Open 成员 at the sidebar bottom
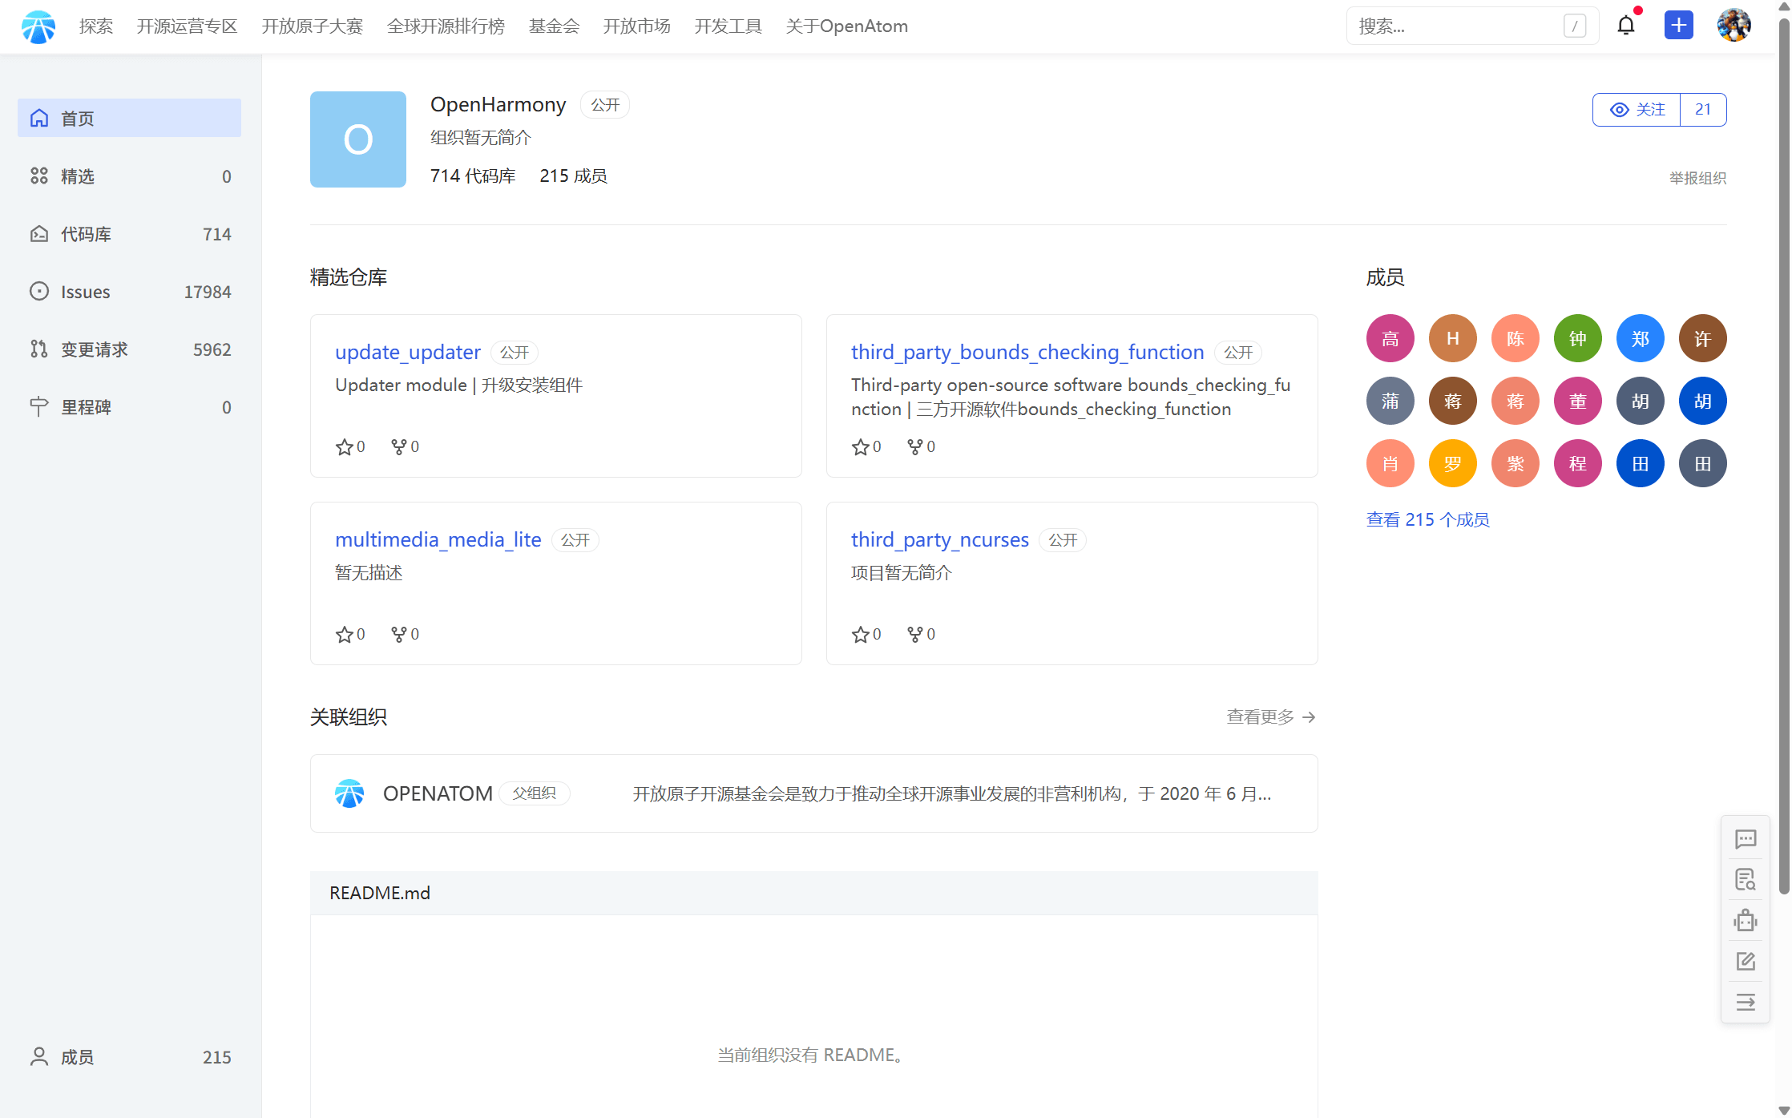Screen dimensions: 1792x1118 129,1056
